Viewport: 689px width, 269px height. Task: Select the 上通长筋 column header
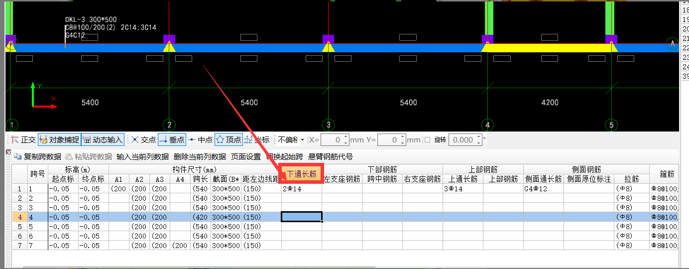coord(463,179)
